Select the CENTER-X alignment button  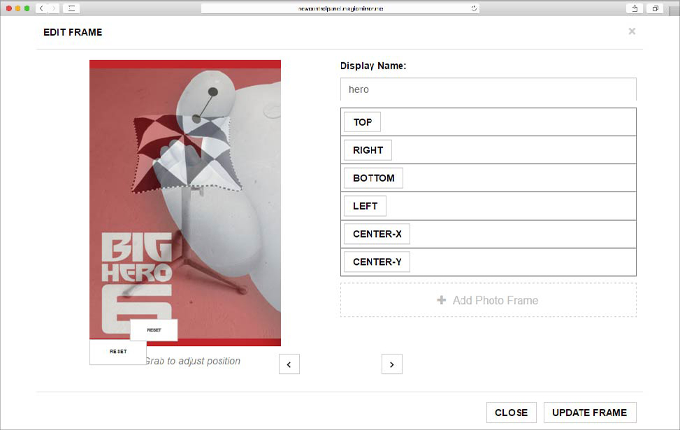[377, 234]
